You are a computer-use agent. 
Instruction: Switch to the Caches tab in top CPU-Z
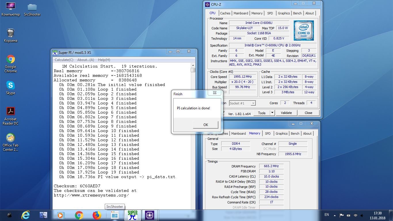(225, 13)
